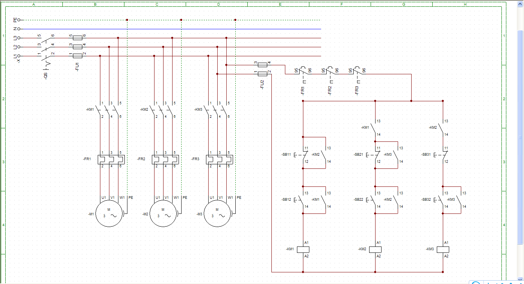Click the KM1 coil A1-A2
524x284 pixels.
(x=303, y=249)
